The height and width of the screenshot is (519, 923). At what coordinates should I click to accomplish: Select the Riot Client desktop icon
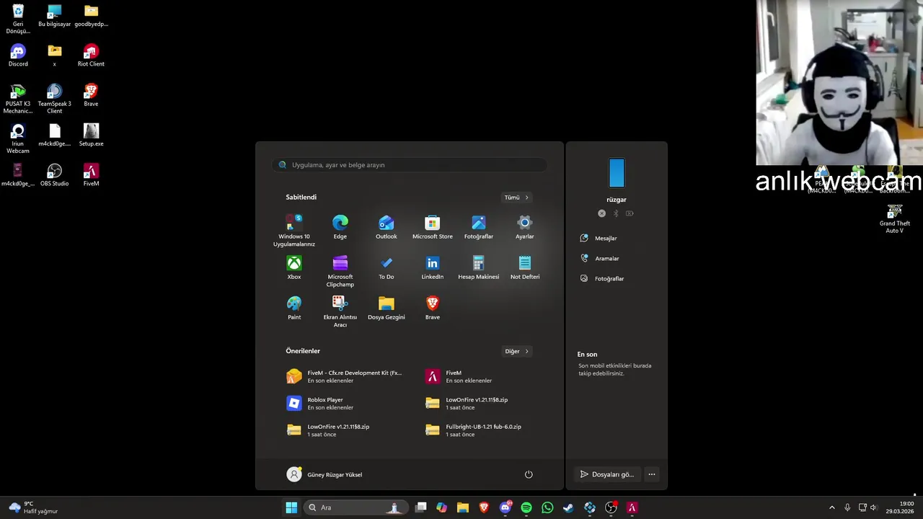[x=91, y=56]
